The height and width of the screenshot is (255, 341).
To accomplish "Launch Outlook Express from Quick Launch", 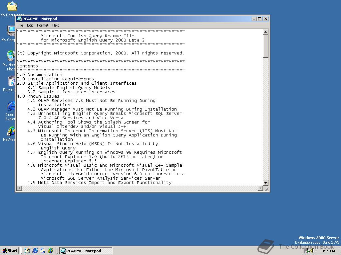I will (43, 251).
